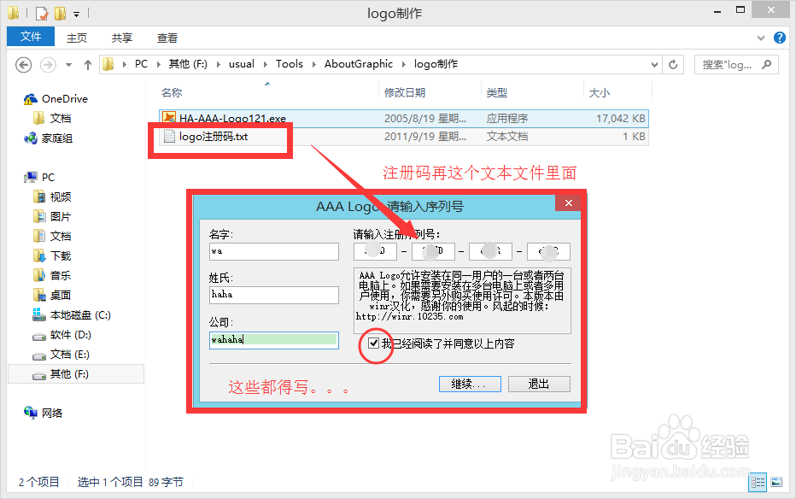Viewport: 796px width, 499px height.
Task: Click the 退出 button
Action: tap(539, 384)
